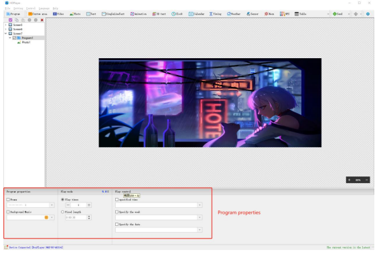This screenshot has width=379, height=254.
Task: Enable the Specify the week checkbox
Action: point(117,212)
